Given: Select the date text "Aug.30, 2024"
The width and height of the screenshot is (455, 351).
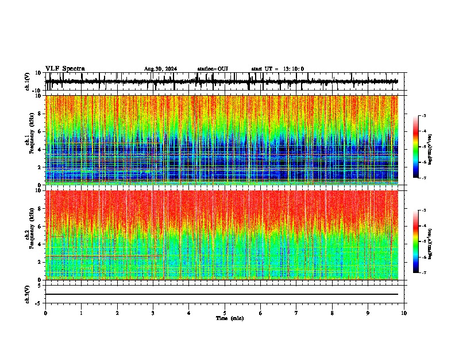Looking at the screenshot, I should (x=160, y=69).
